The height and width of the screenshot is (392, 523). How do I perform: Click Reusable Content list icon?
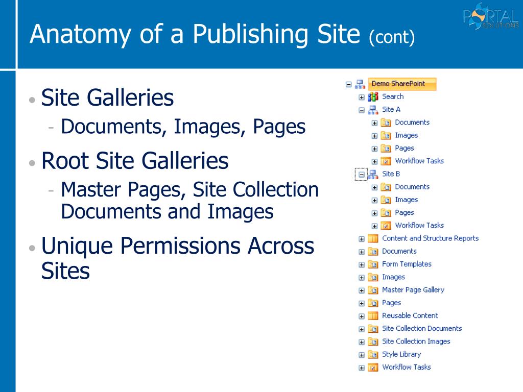[x=373, y=315]
